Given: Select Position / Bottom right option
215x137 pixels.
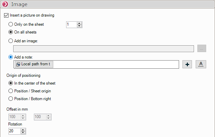Looking at the screenshot, I should coord(11,99).
